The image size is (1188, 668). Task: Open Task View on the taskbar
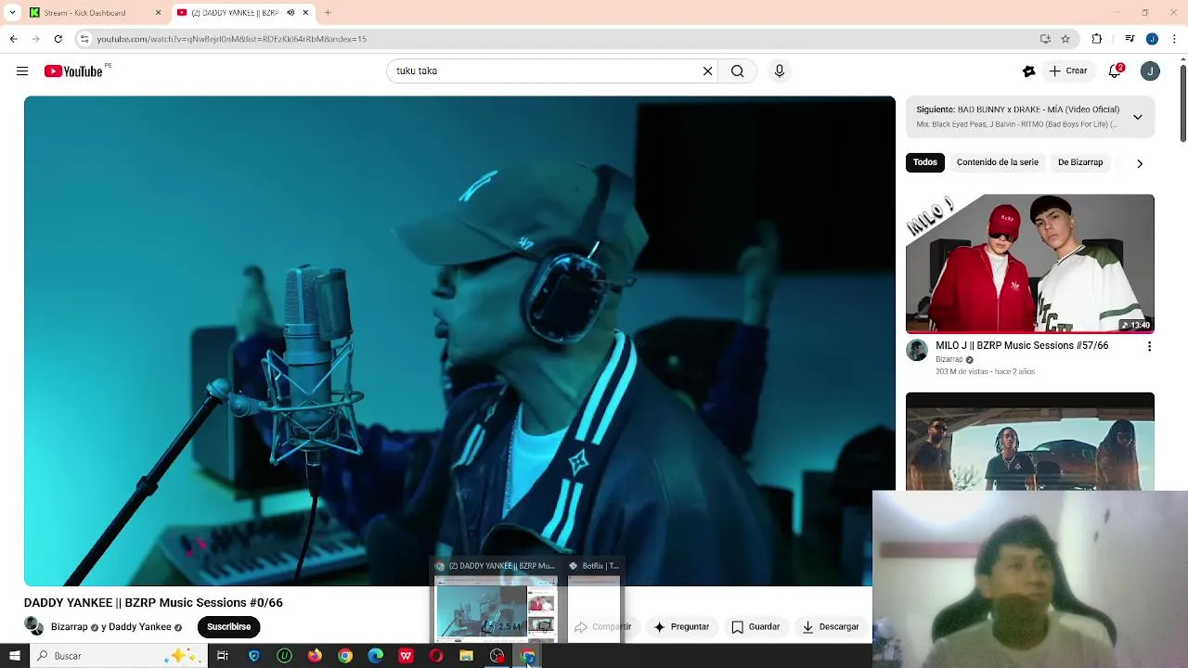click(223, 656)
